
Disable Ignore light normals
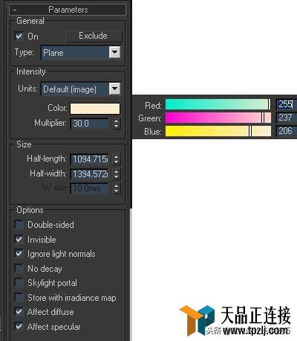(19, 254)
